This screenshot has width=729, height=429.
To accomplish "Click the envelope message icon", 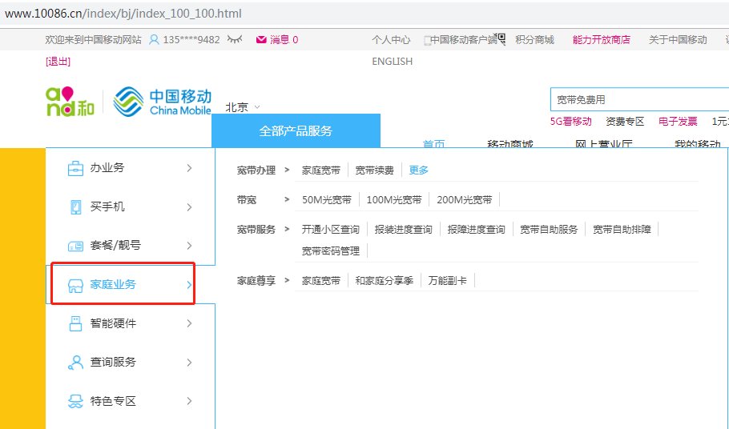I will coord(261,40).
